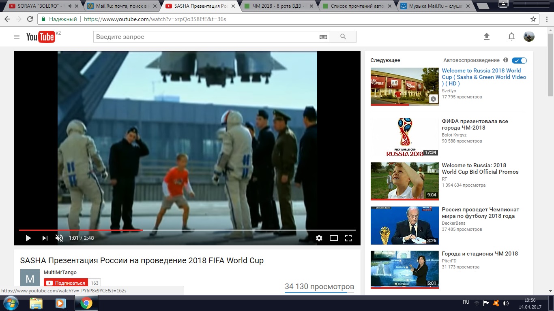Open the account avatar menu
The image size is (554, 311).
pos(529,36)
